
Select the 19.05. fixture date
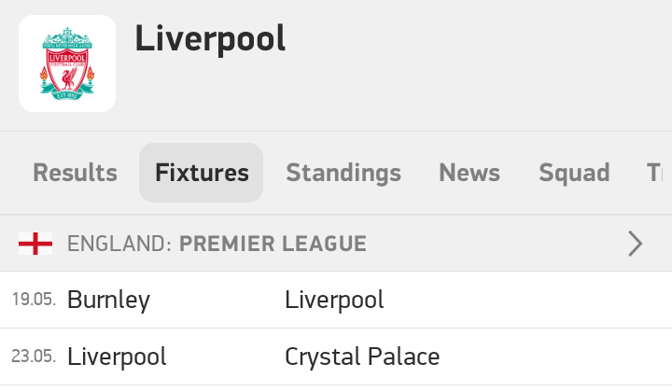tap(34, 299)
